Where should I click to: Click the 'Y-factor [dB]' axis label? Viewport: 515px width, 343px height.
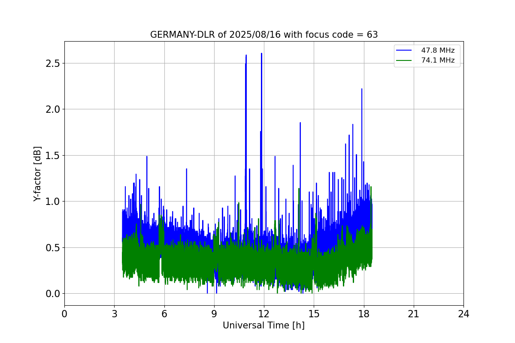pyautogui.click(x=38, y=174)
